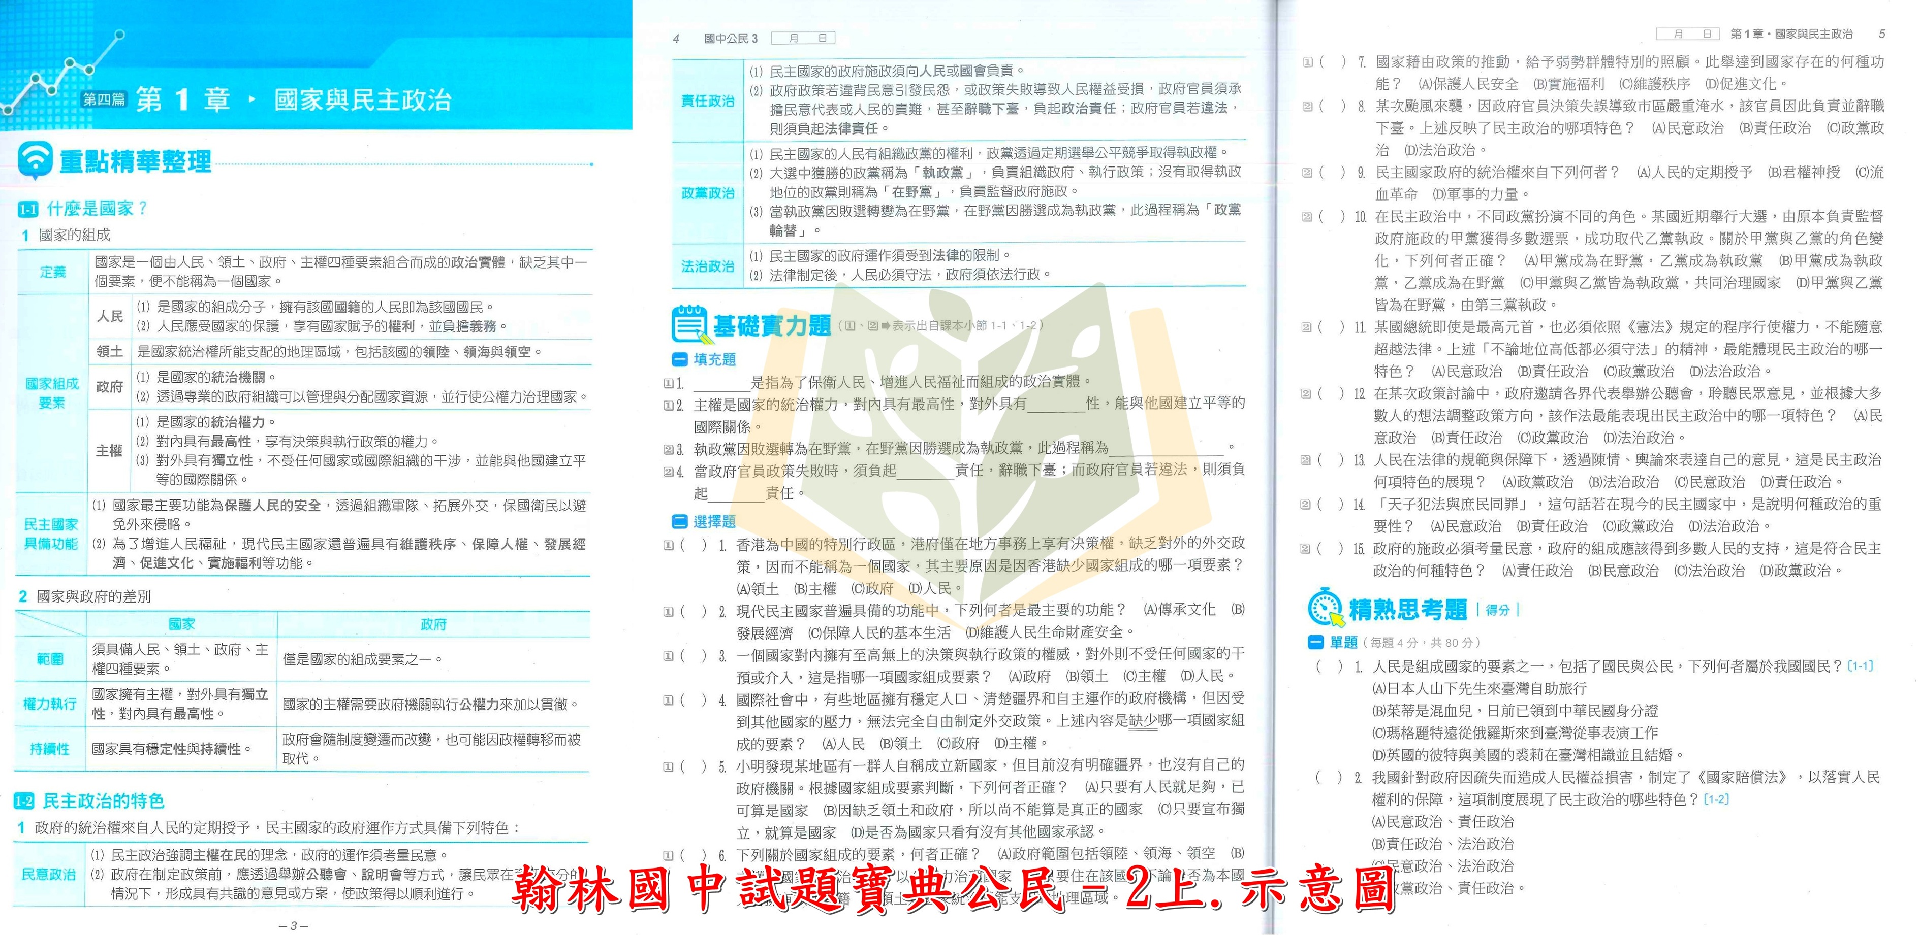The image size is (1920, 935).
Task: Click the [1-1] reference tag after 單題 question 1
Action: click(x=1861, y=665)
